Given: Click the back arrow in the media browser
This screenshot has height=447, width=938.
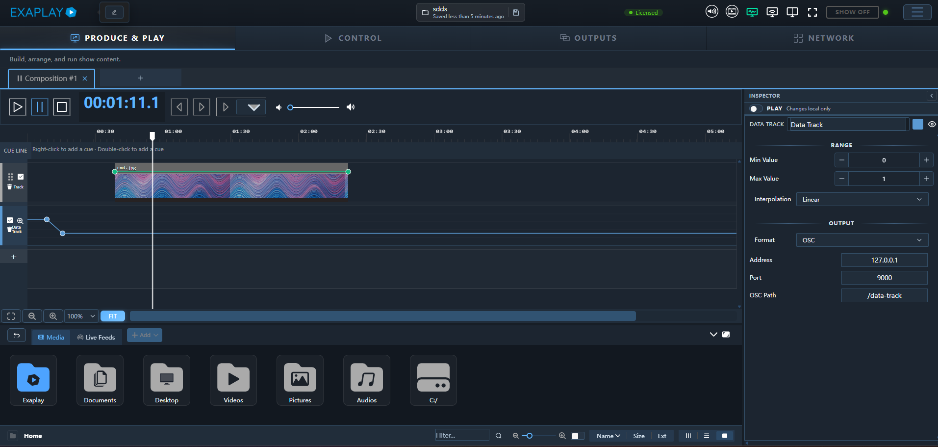Looking at the screenshot, I should tap(17, 335).
